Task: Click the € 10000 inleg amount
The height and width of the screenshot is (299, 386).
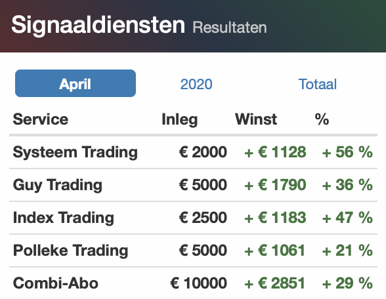Action: pos(198,283)
